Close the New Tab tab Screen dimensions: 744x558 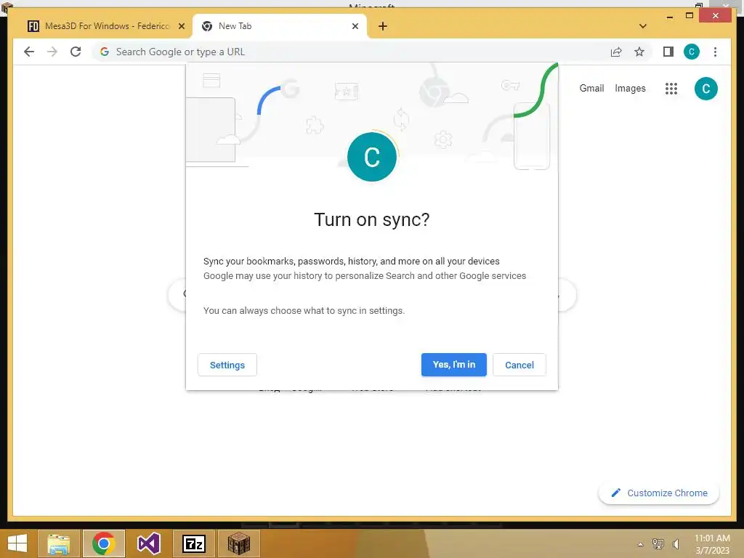pos(355,26)
